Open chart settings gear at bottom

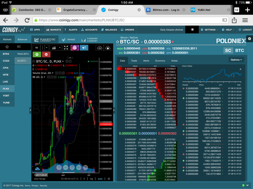click(x=109, y=179)
